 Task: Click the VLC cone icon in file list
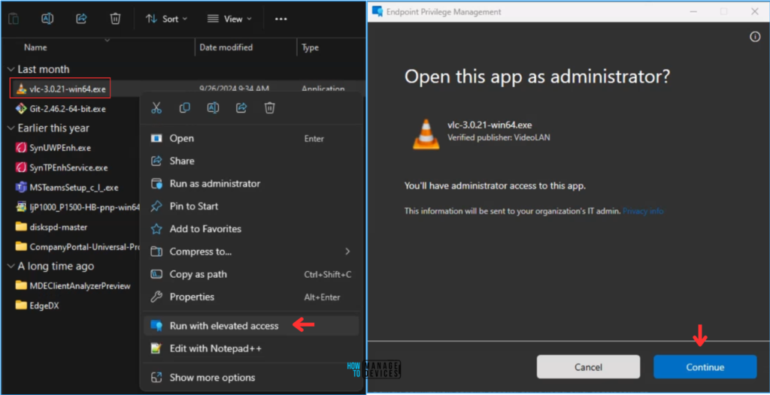[x=21, y=89]
